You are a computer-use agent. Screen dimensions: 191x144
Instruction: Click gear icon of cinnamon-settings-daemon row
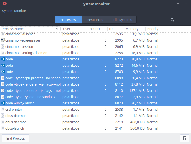[x=3, y=53]
